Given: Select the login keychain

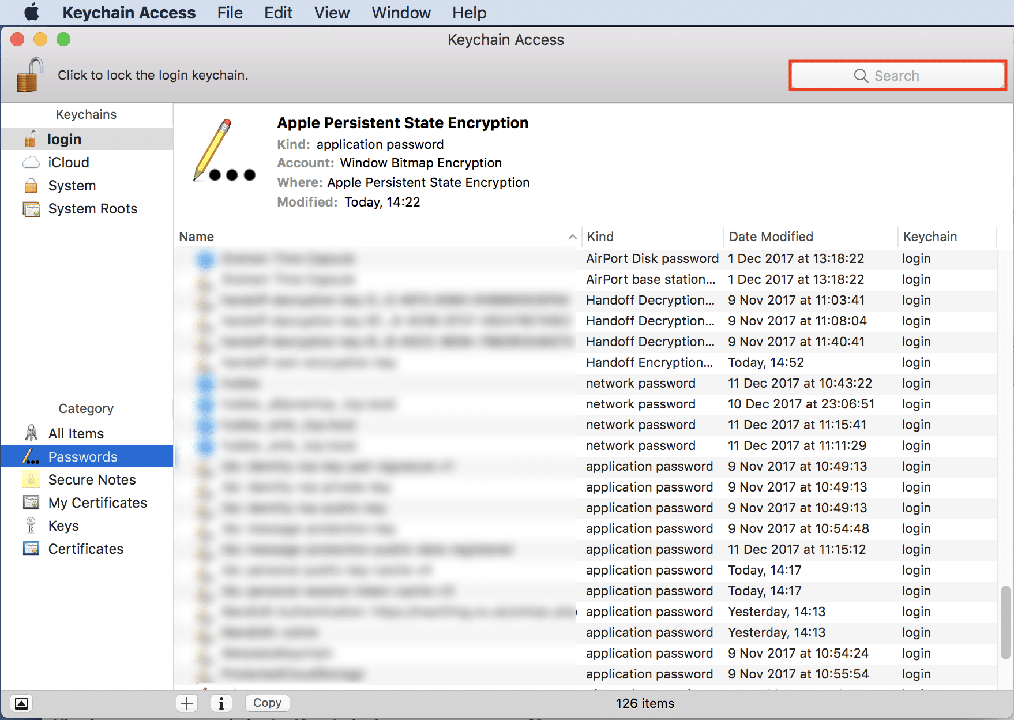Looking at the screenshot, I should (87, 139).
